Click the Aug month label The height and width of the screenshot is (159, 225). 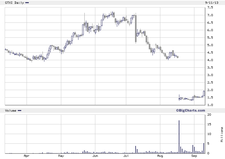(x=160, y=156)
